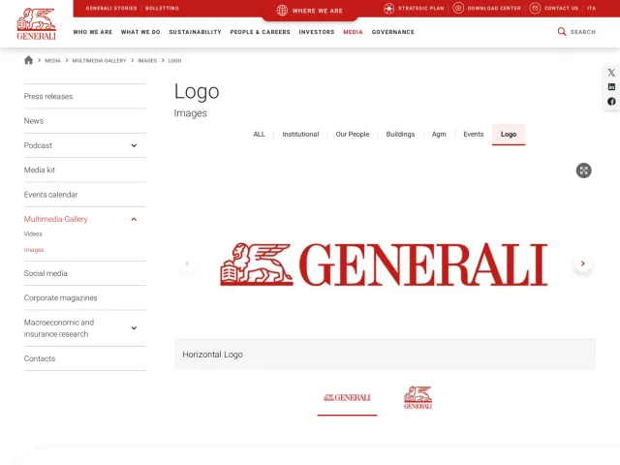Open Bollettino link
The width and height of the screenshot is (620, 465).
[x=162, y=9]
